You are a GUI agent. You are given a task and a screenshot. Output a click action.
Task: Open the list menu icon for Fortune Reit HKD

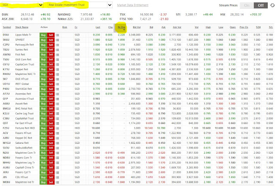(57, 128)
